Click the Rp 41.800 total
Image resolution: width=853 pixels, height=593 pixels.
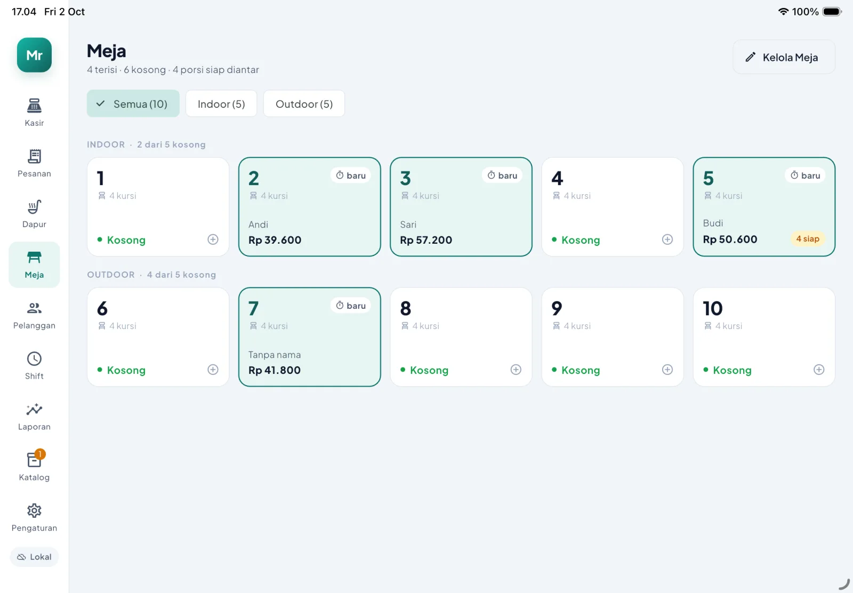(x=275, y=370)
